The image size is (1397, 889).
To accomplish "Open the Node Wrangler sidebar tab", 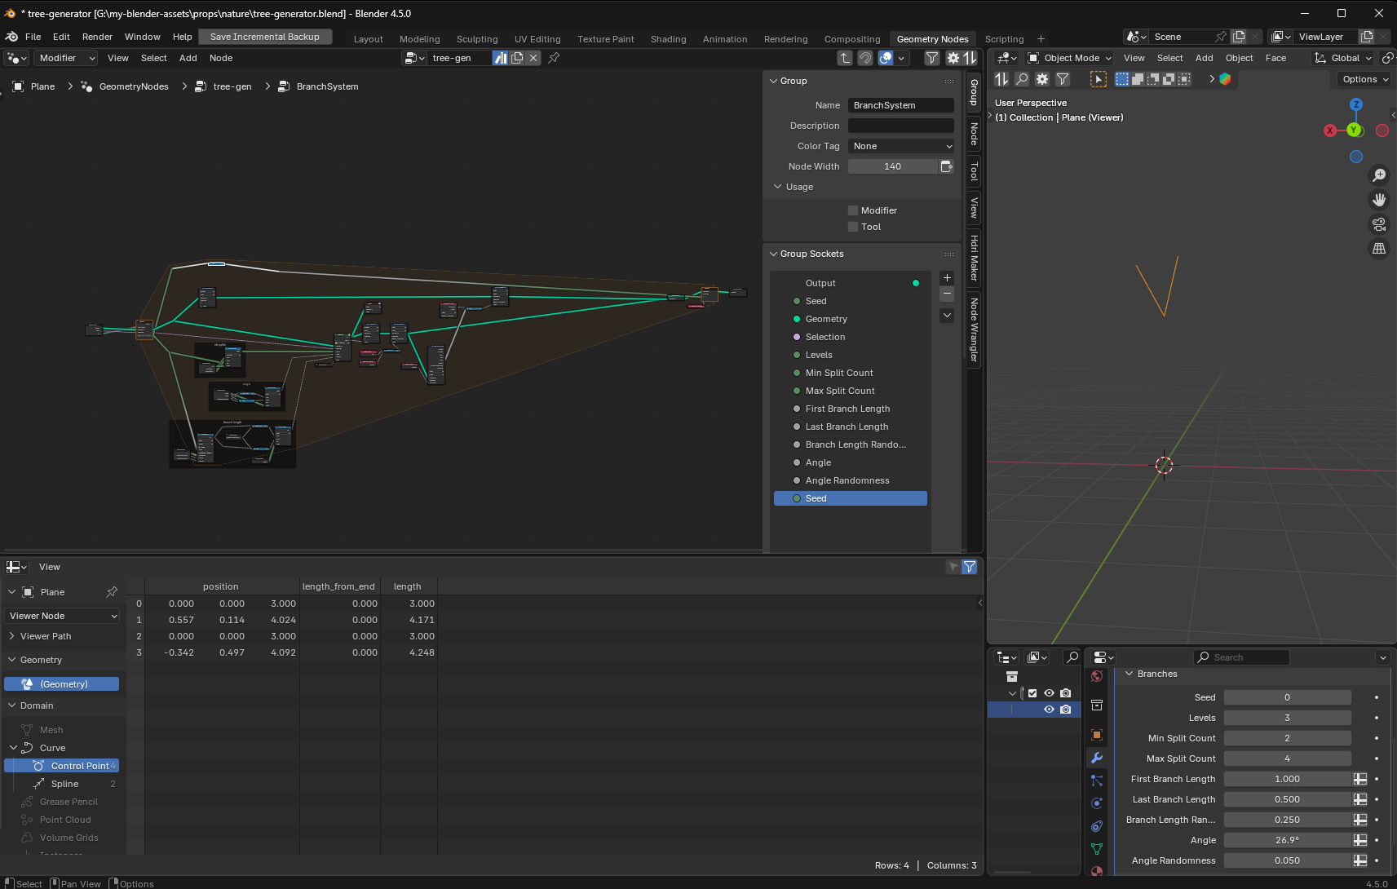I will coord(974,330).
